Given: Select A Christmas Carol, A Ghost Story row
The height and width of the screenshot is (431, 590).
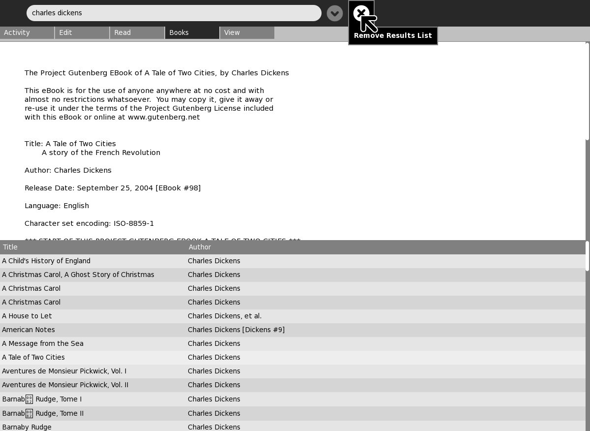Looking at the screenshot, I should [x=78, y=275].
